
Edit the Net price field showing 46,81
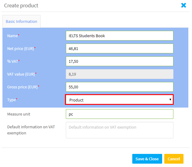[x=119, y=48]
